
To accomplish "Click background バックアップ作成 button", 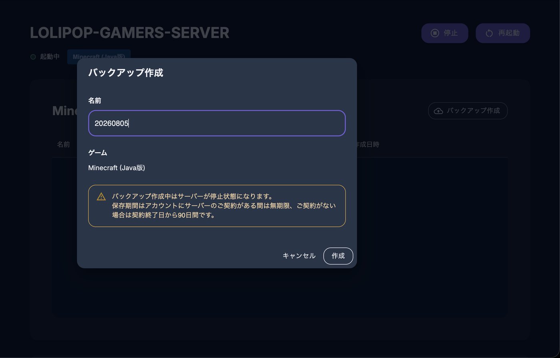I will pos(468,111).
